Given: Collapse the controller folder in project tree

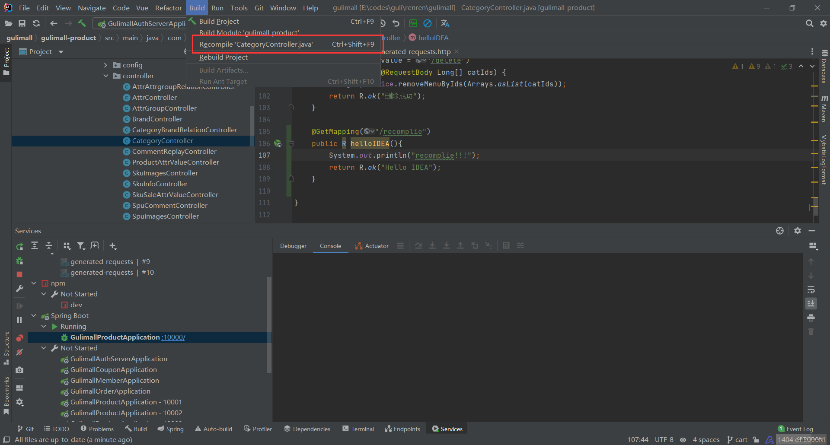Looking at the screenshot, I should (x=106, y=76).
